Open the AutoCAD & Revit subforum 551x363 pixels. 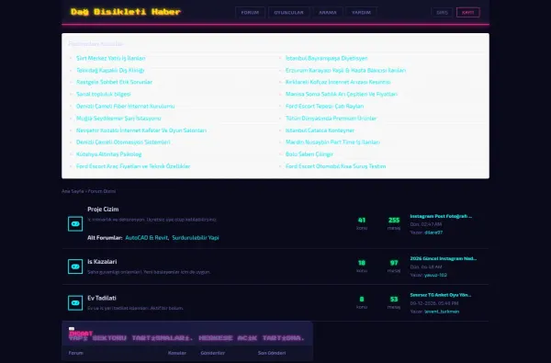coord(147,238)
